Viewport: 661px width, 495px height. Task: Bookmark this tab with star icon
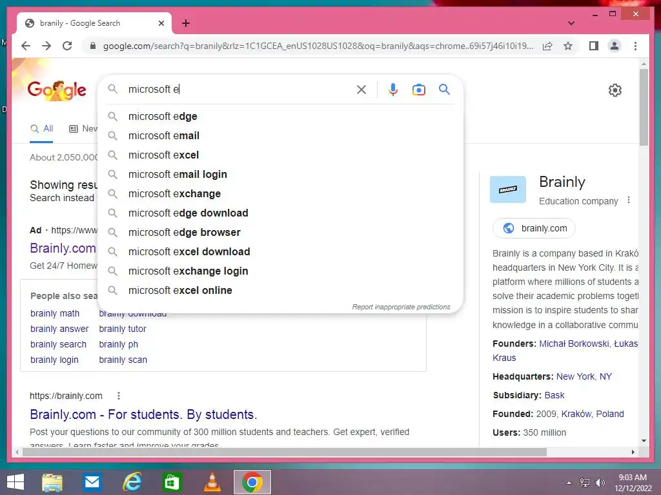(x=568, y=46)
